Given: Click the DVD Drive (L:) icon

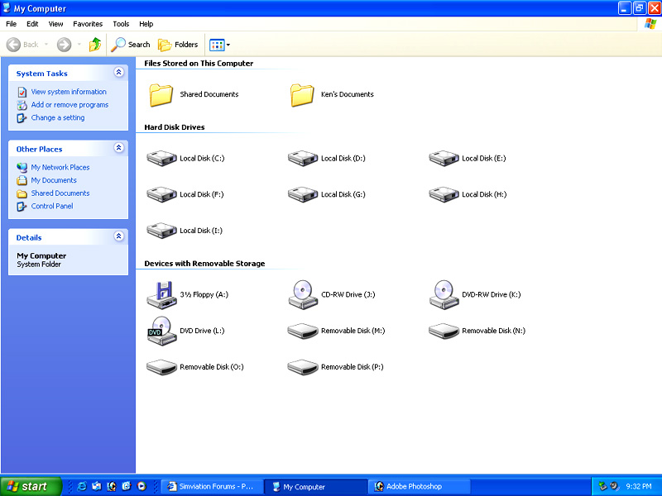Looking at the screenshot, I should point(161,331).
